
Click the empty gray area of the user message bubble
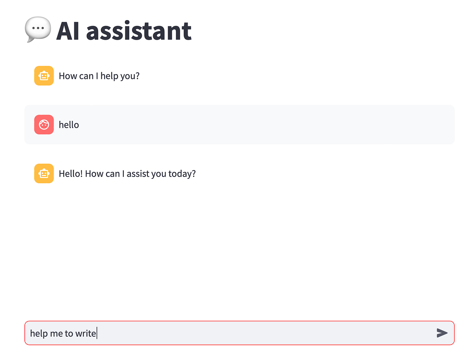coord(276,125)
